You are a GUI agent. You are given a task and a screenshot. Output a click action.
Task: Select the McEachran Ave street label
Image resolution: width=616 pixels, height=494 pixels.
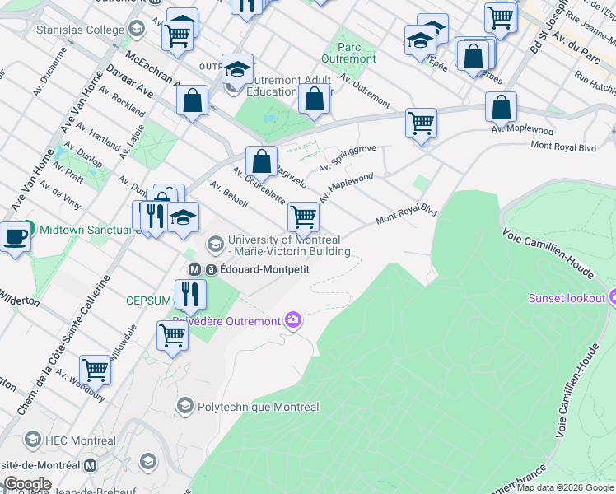coord(152,68)
